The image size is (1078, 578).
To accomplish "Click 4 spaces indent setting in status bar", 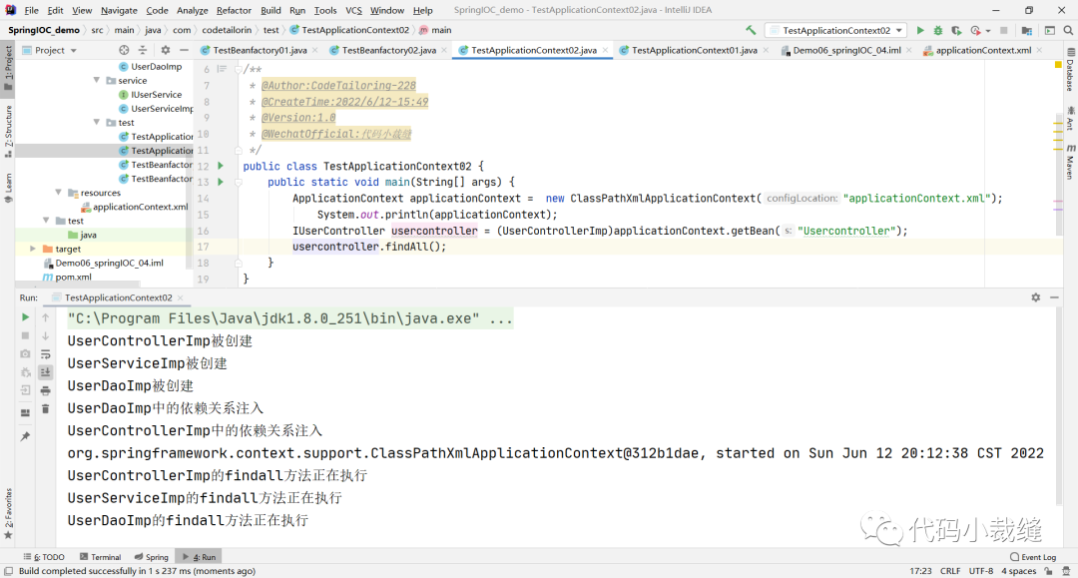I will pos(1019,571).
